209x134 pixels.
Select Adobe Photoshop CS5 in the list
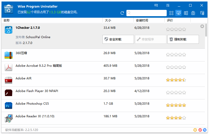32,104
